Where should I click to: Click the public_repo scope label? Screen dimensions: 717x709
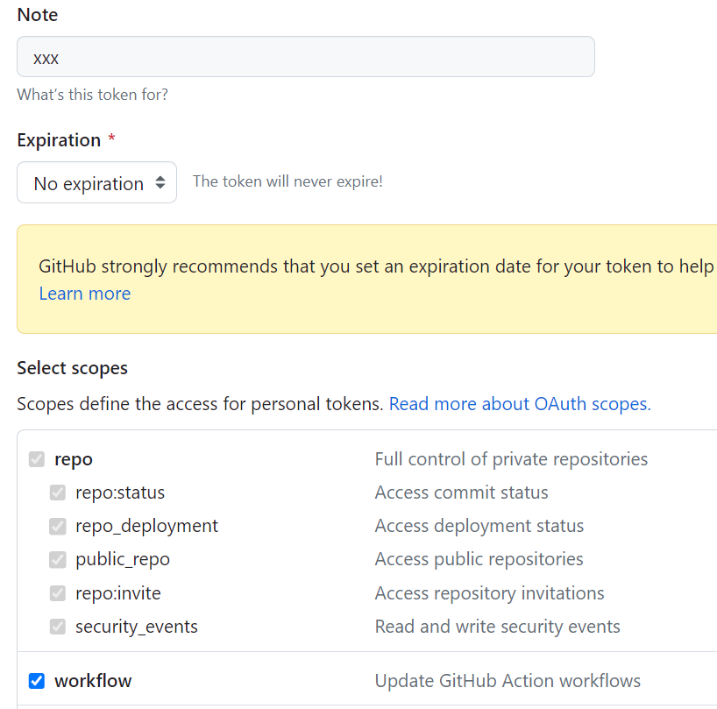(123, 559)
